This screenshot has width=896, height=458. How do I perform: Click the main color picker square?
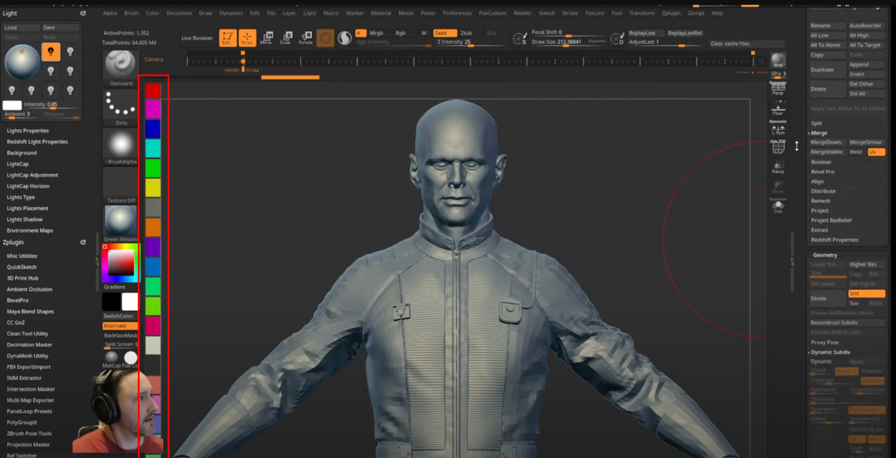click(121, 263)
